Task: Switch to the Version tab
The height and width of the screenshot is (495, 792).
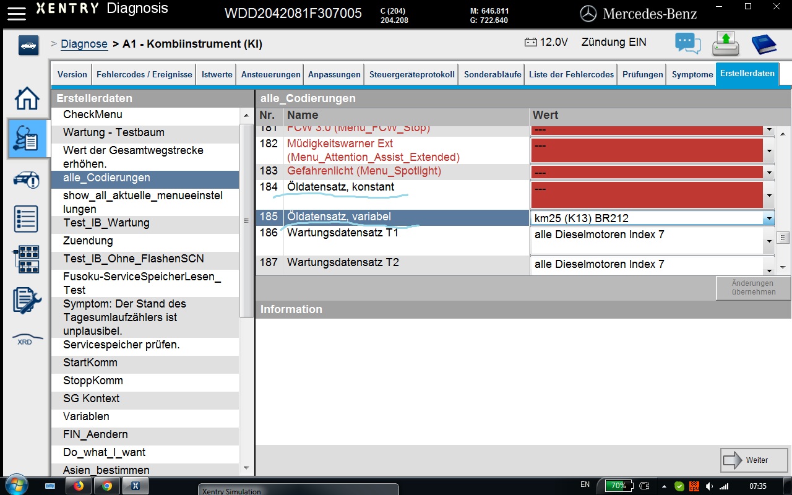Action: [x=72, y=74]
